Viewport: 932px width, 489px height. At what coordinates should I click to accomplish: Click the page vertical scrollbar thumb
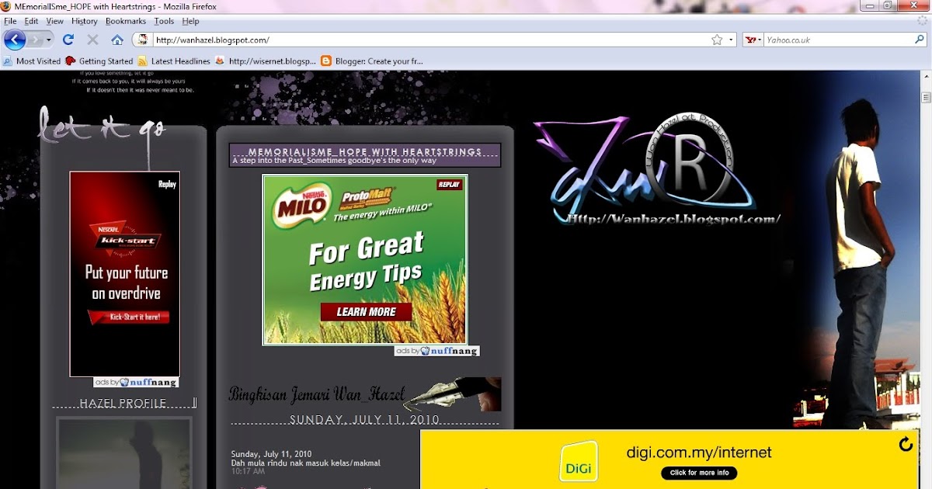[926, 97]
